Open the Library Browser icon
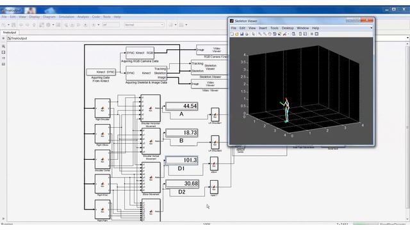The width and height of the screenshot is (410, 230). pos(42,25)
